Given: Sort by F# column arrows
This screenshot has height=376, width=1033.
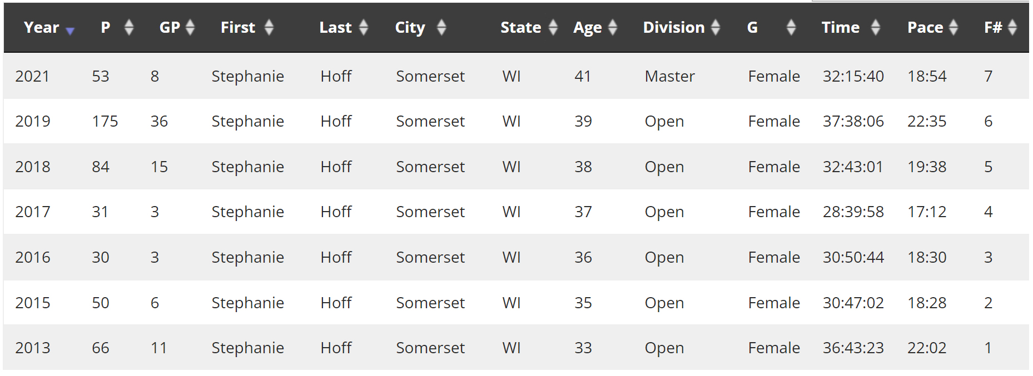Looking at the screenshot, I should tap(1012, 27).
